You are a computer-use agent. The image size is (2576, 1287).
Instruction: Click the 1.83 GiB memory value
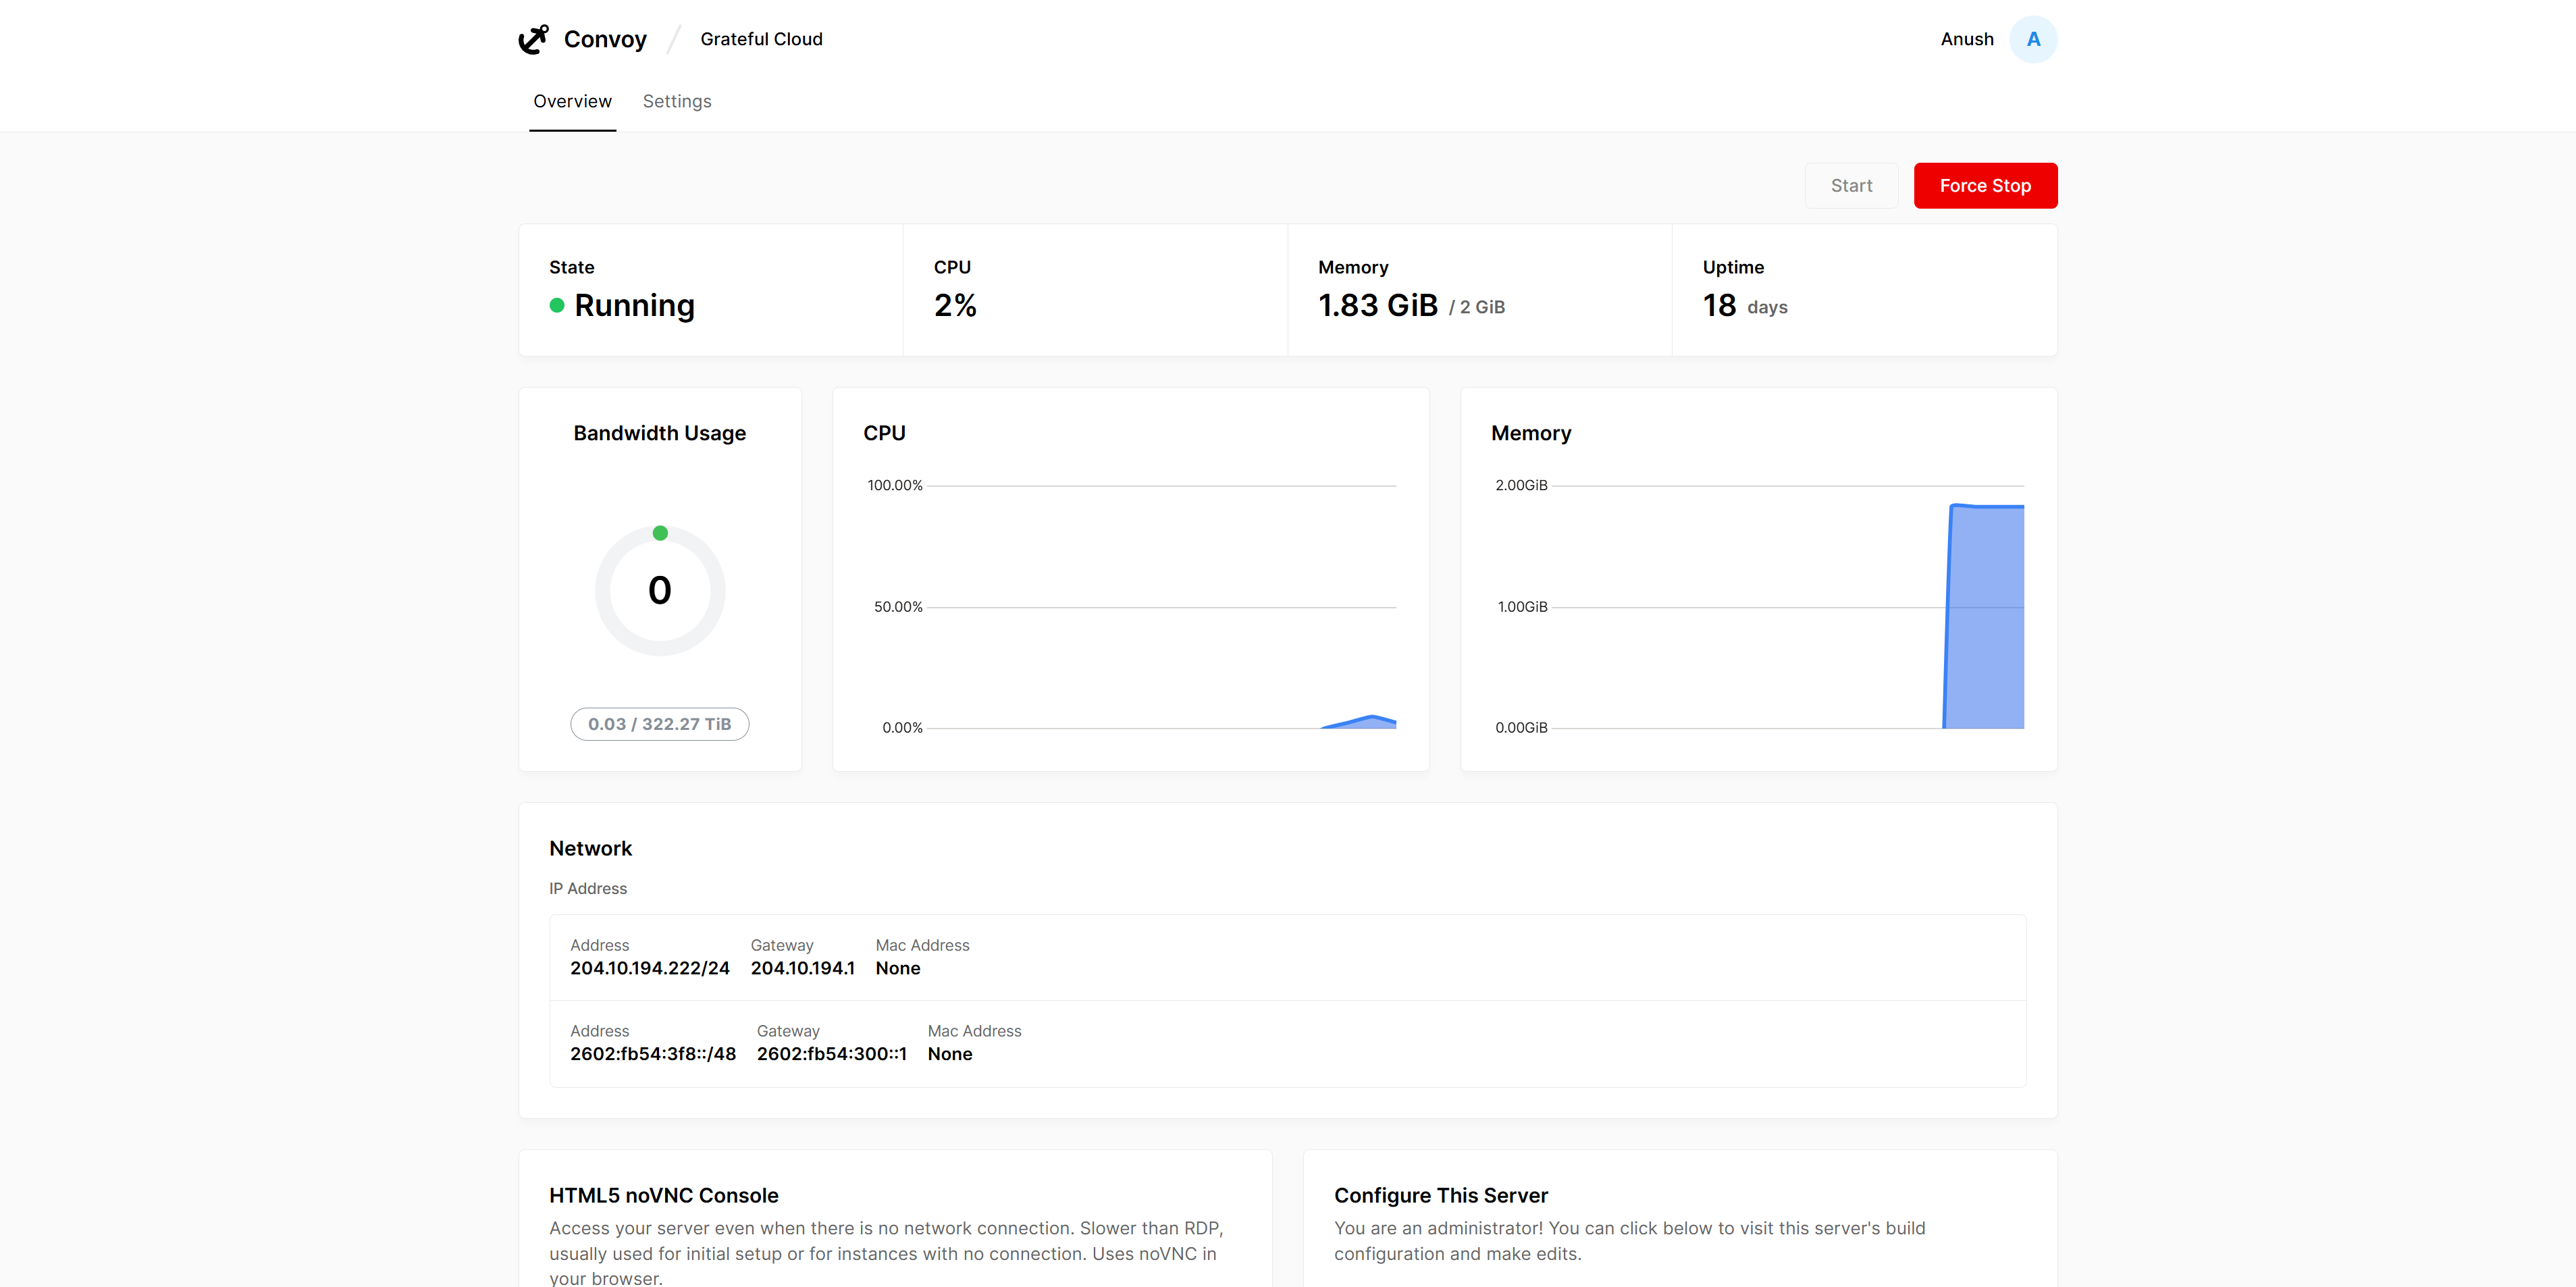1377,305
